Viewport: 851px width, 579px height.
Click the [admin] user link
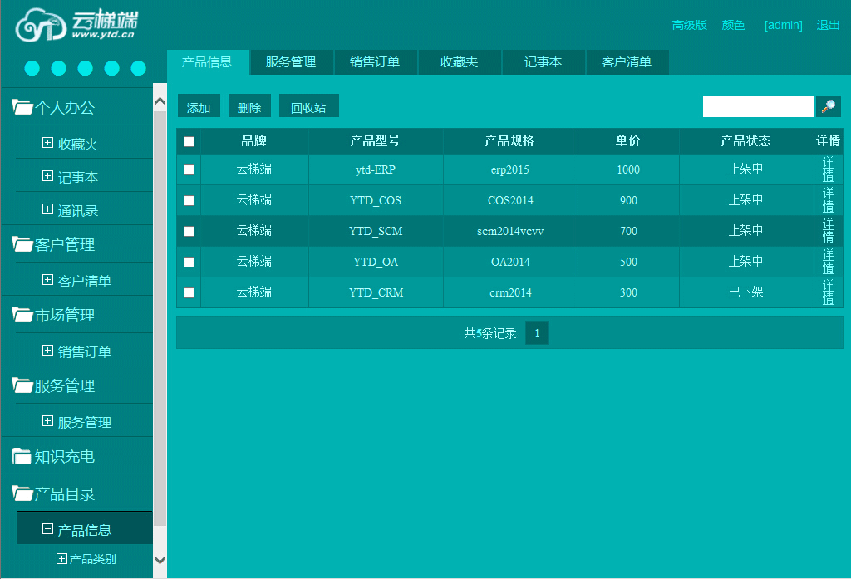point(783,25)
